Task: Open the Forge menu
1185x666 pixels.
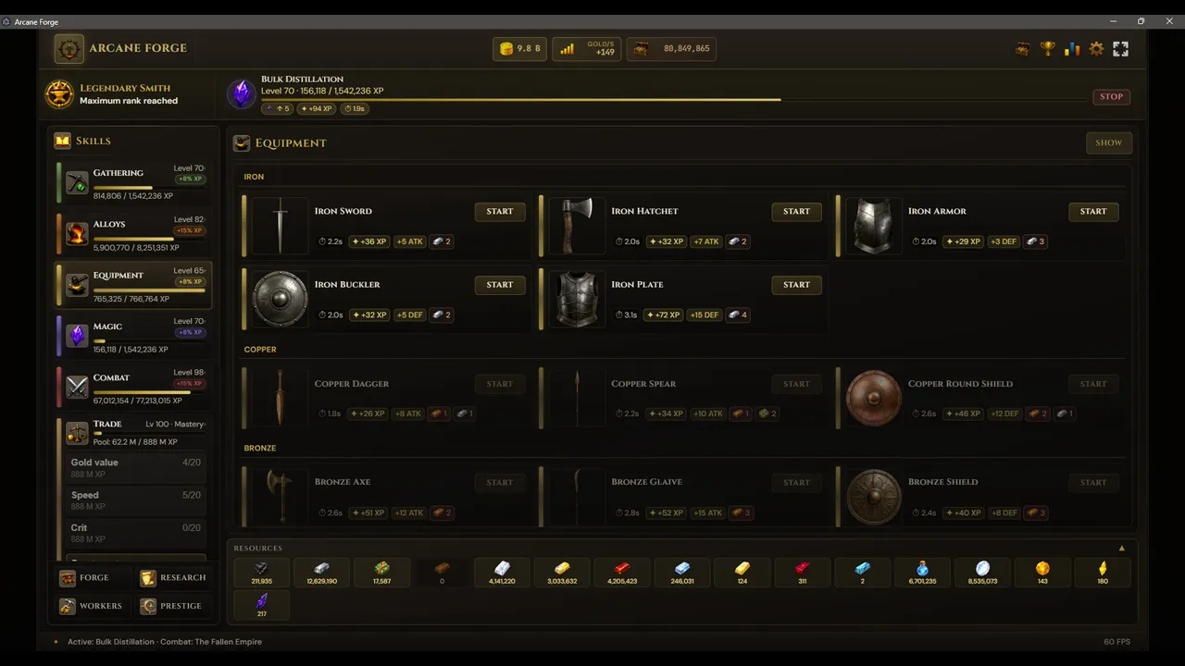Action: point(94,578)
